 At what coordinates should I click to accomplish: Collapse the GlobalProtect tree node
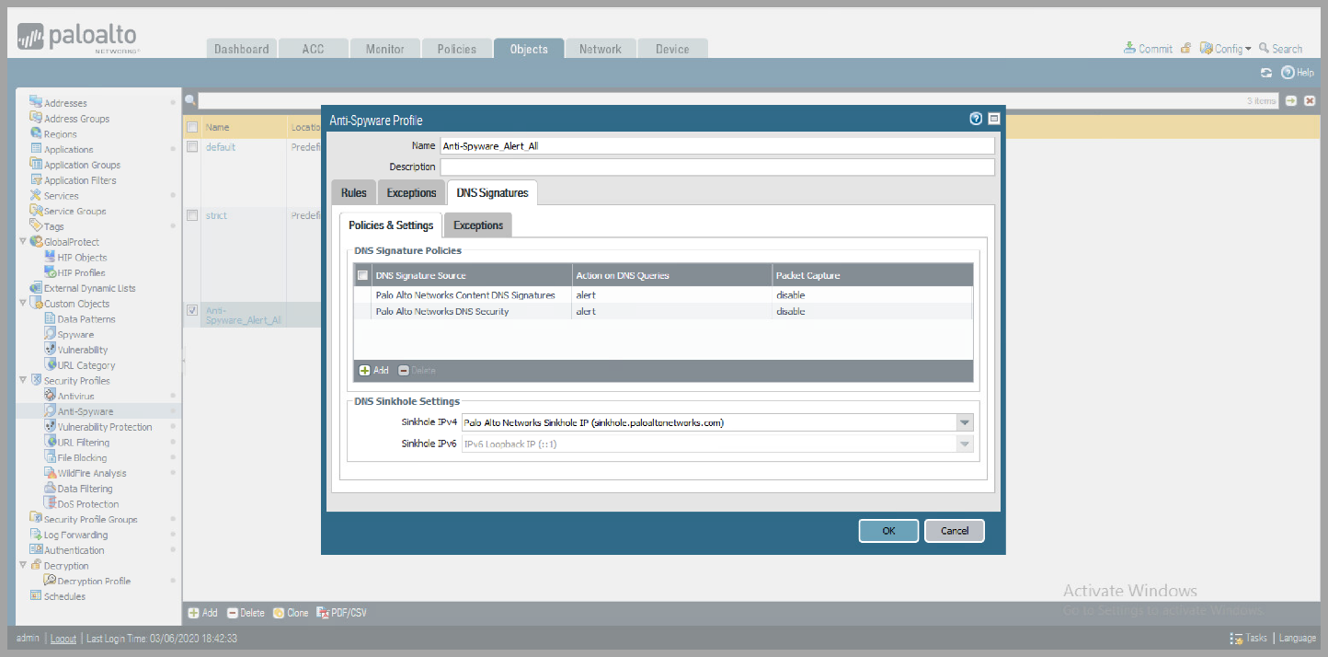[23, 242]
